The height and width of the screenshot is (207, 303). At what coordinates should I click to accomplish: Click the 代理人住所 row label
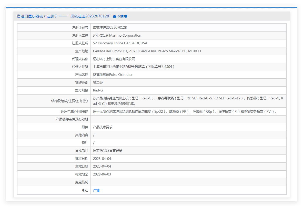pyautogui.click(x=80, y=67)
